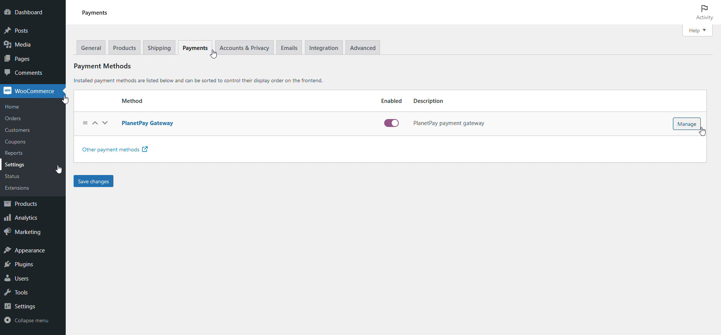This screenshot has width=721, height=335.
Task: Click the Method column header
Action: point(132,101)
